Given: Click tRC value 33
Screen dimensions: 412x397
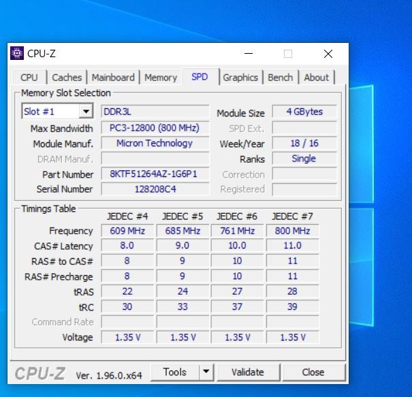Looking at the screenshot, I should pos(183,306).
